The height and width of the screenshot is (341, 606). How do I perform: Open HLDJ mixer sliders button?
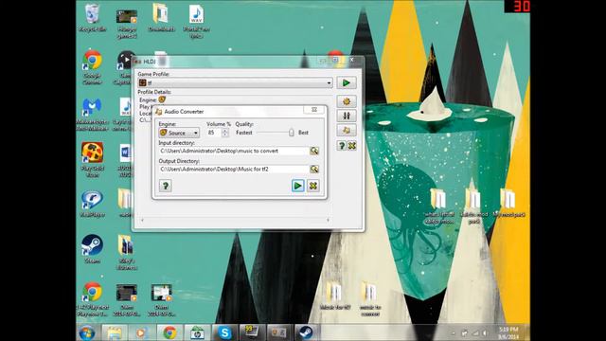coord(347,116)
